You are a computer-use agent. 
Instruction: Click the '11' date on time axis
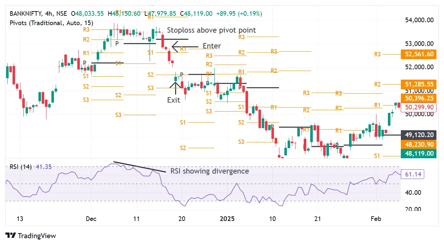click(136, 219)
